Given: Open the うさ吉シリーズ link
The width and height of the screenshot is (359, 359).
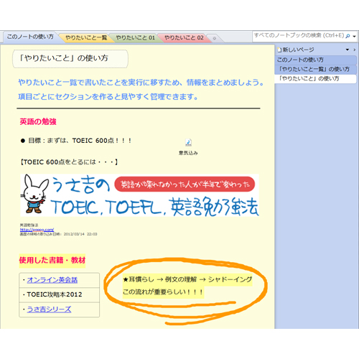Looking at the screenshot, I should (x=49, y=309).
